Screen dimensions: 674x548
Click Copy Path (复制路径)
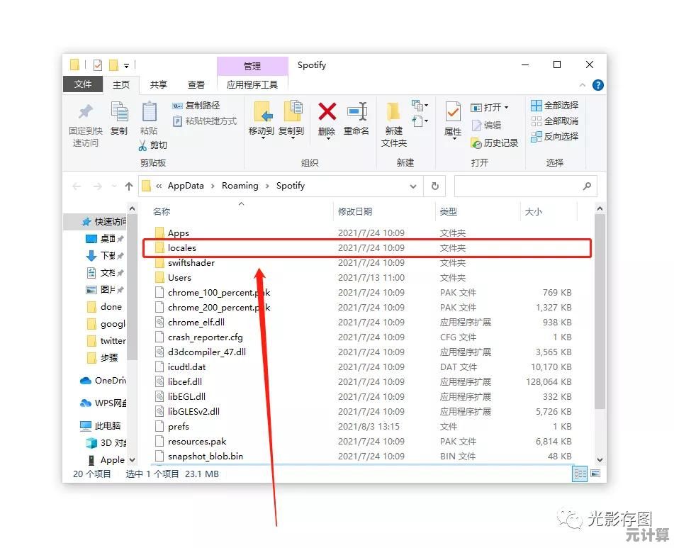[196, 106]
